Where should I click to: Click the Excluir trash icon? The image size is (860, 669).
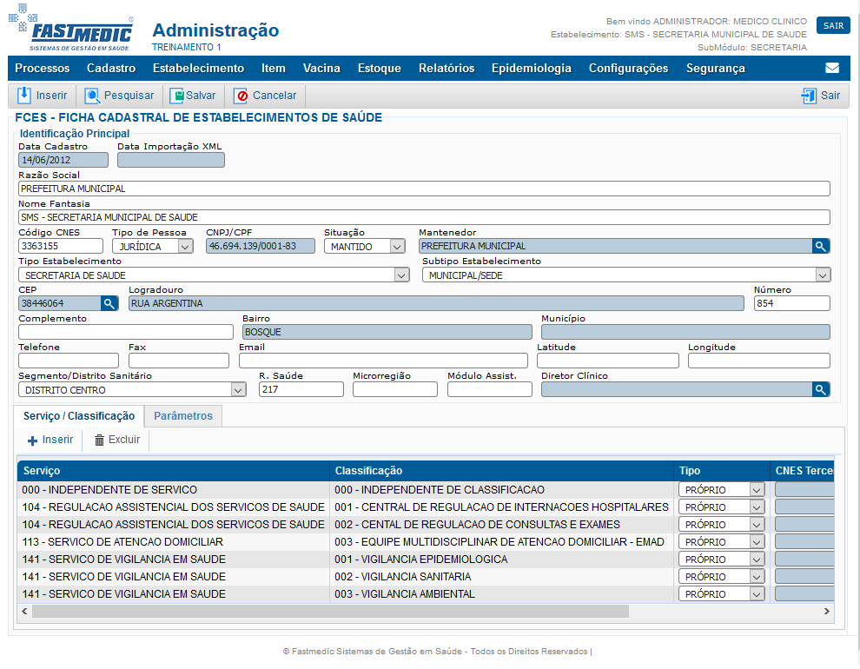(99, 440)
